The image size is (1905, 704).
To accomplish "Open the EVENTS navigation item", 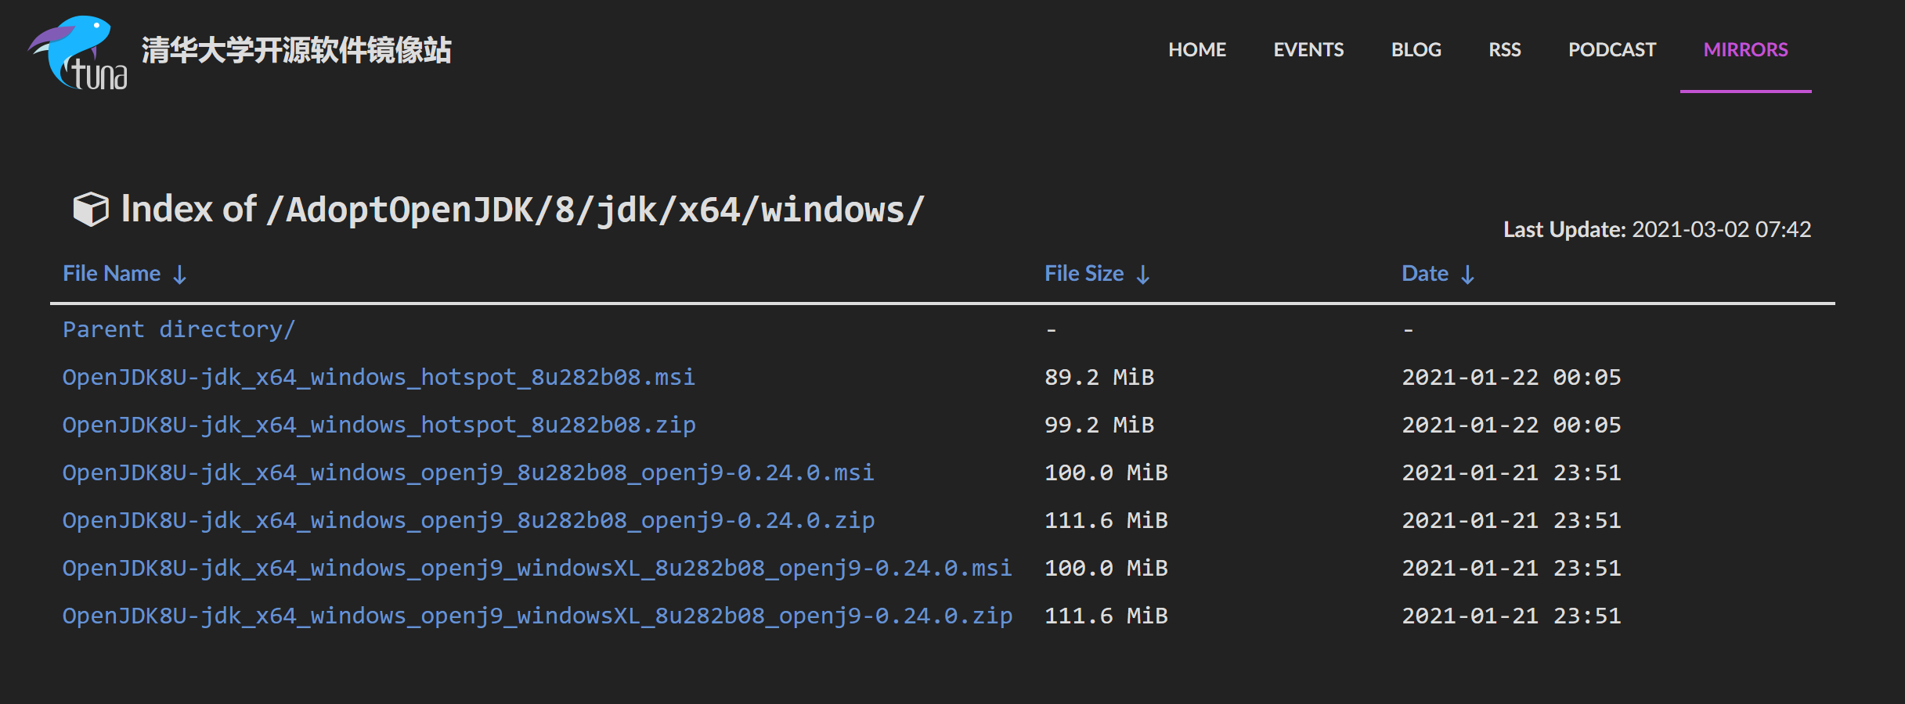I will (x=1308, y=49).
